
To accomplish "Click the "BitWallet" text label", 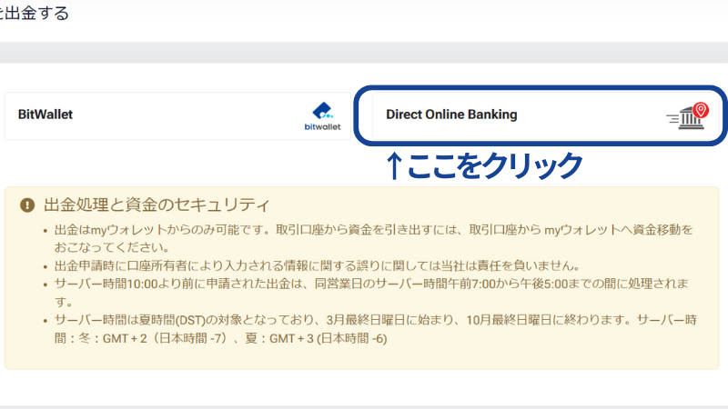I will tap(45, 115).
